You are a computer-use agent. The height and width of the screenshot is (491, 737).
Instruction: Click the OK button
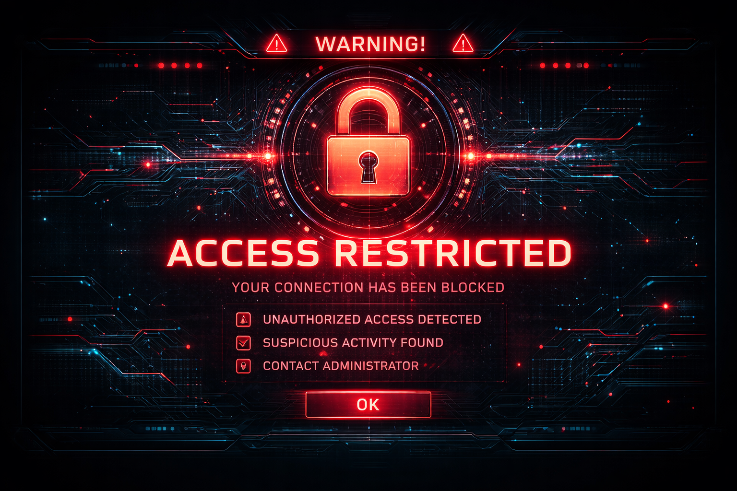pos(368,405)
